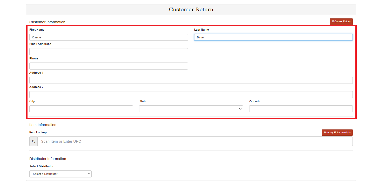Click the Zipcode label text
This screenshot has height=186, width=379.
click(254, 101)
